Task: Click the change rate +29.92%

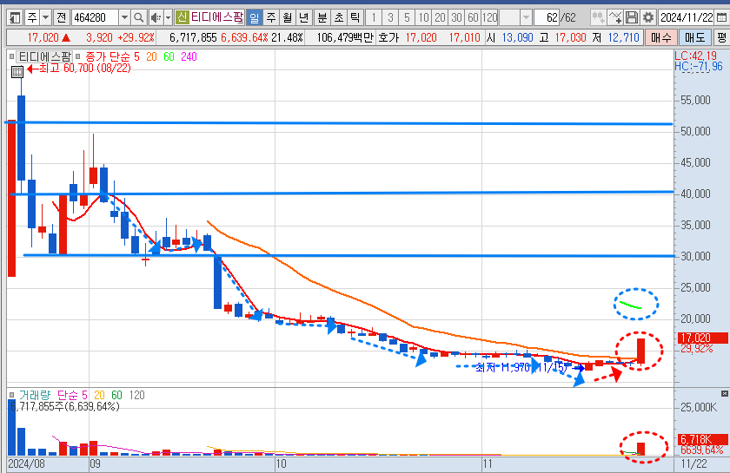Action: pos(136,37)
